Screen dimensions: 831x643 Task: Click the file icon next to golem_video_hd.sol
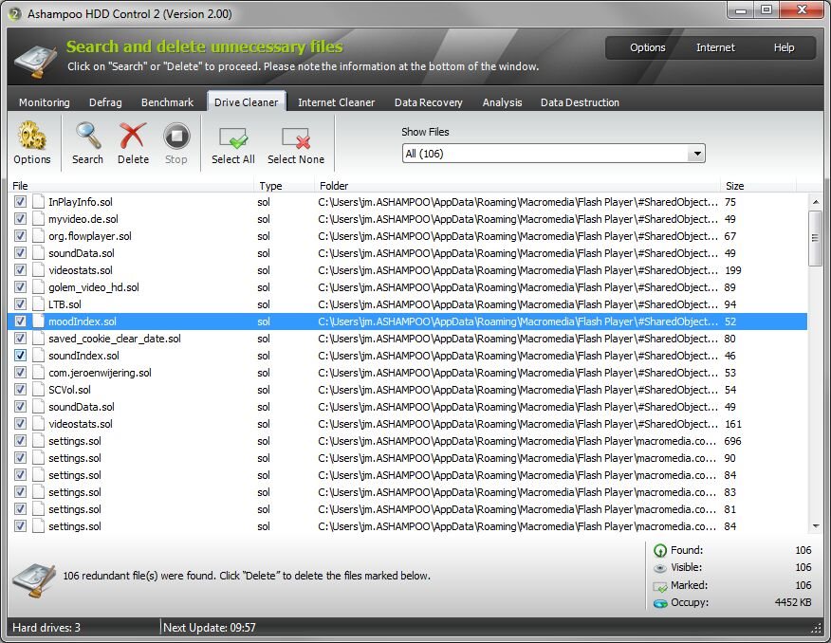coord(38,287)
